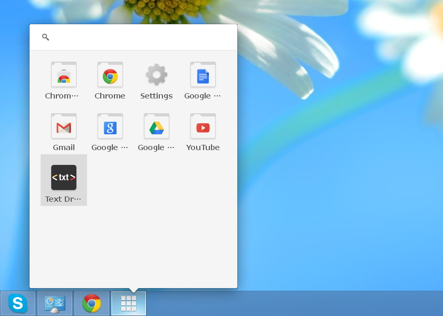Open the Google Search app
Screen dimensions: 443x316
coord(110,126)
